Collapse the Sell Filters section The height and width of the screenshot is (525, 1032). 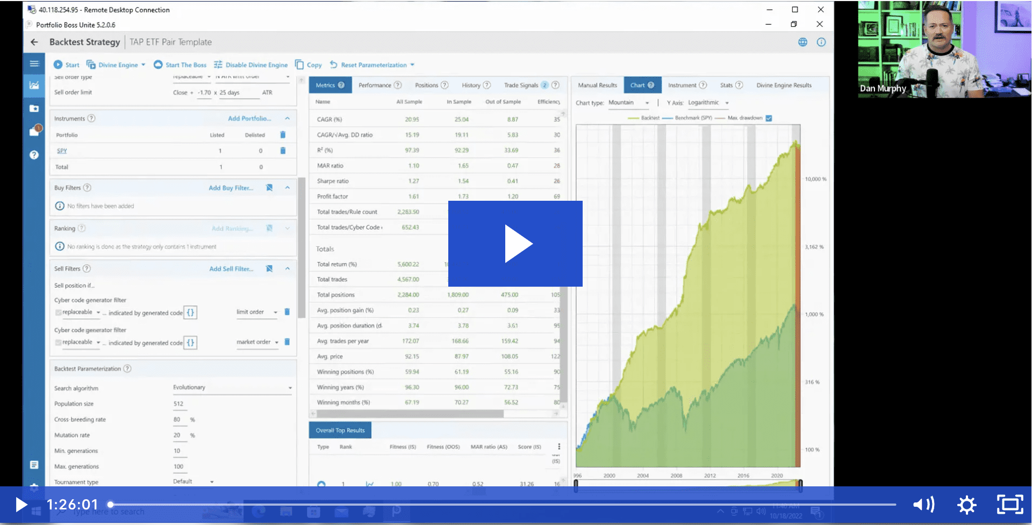click(x=287, y=269)
